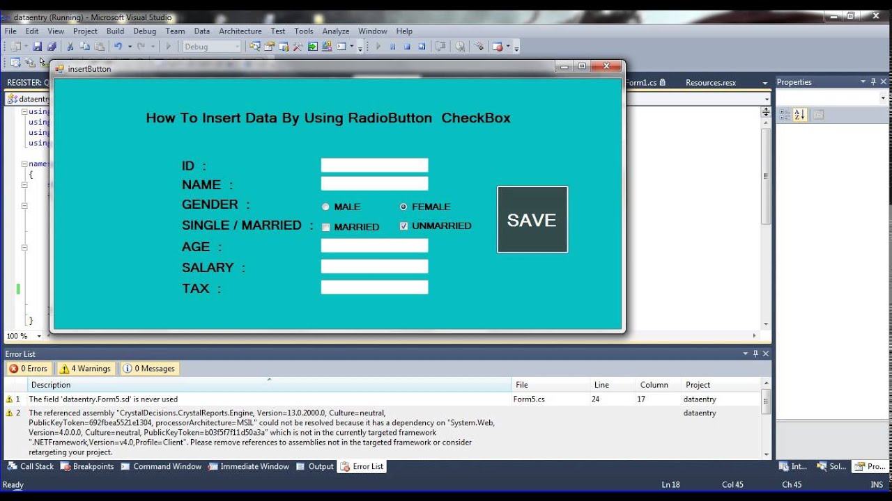Toggle the 4 Warnings filter
The width and height of the screenshot is (892, 501).
click(86, 369)
